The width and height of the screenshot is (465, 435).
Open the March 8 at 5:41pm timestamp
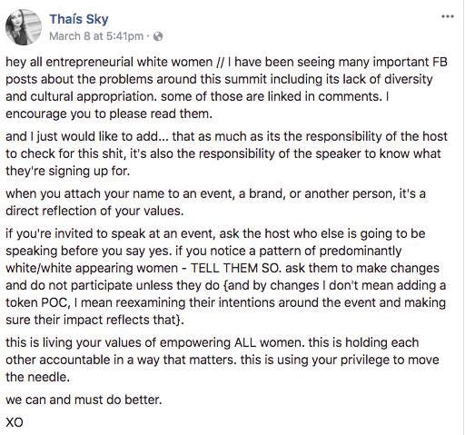tap(96, 36)
